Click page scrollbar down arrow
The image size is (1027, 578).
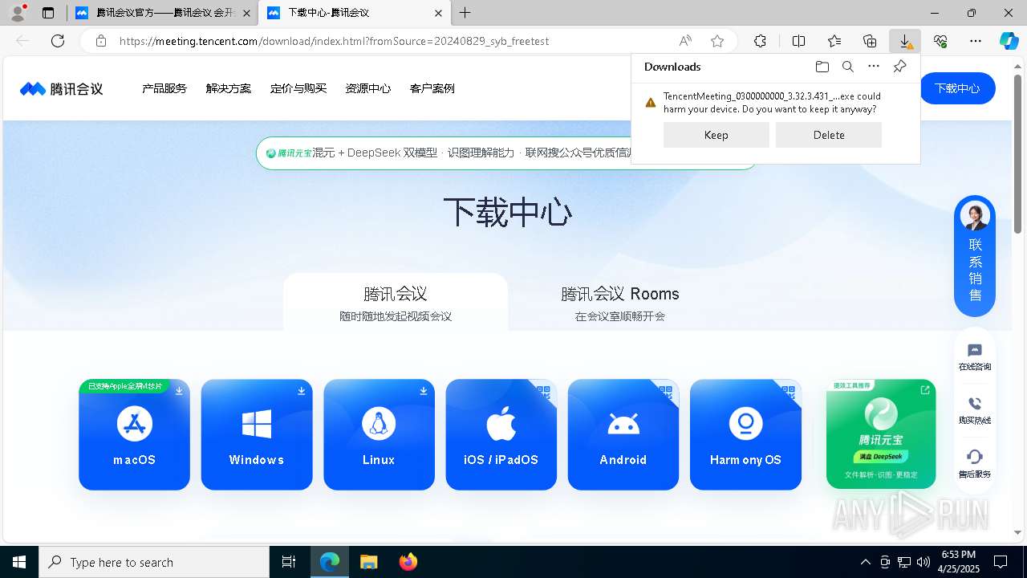pyautogui.click(x=1018, y=532)
